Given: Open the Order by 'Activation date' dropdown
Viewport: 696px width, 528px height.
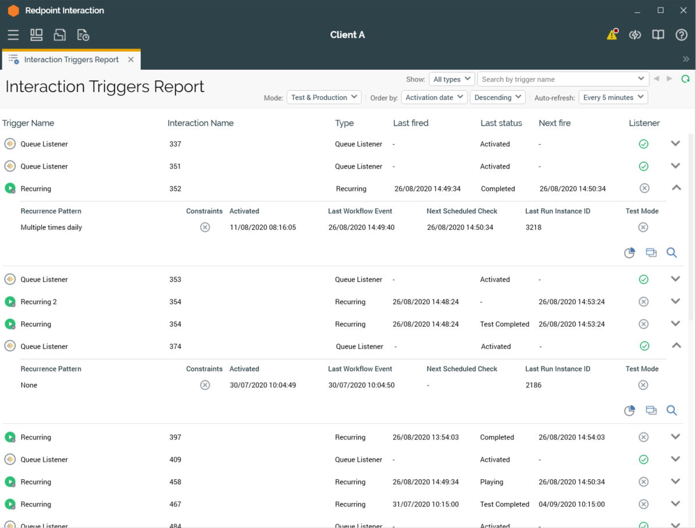Looking at the screenshot, I should 434,98.
